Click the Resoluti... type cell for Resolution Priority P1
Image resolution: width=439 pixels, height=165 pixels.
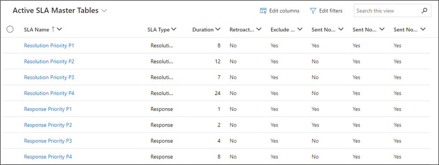(x=162, y=46)
